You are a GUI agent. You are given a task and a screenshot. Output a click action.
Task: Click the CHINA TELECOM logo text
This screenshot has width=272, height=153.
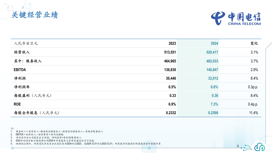tap(244, 24)
